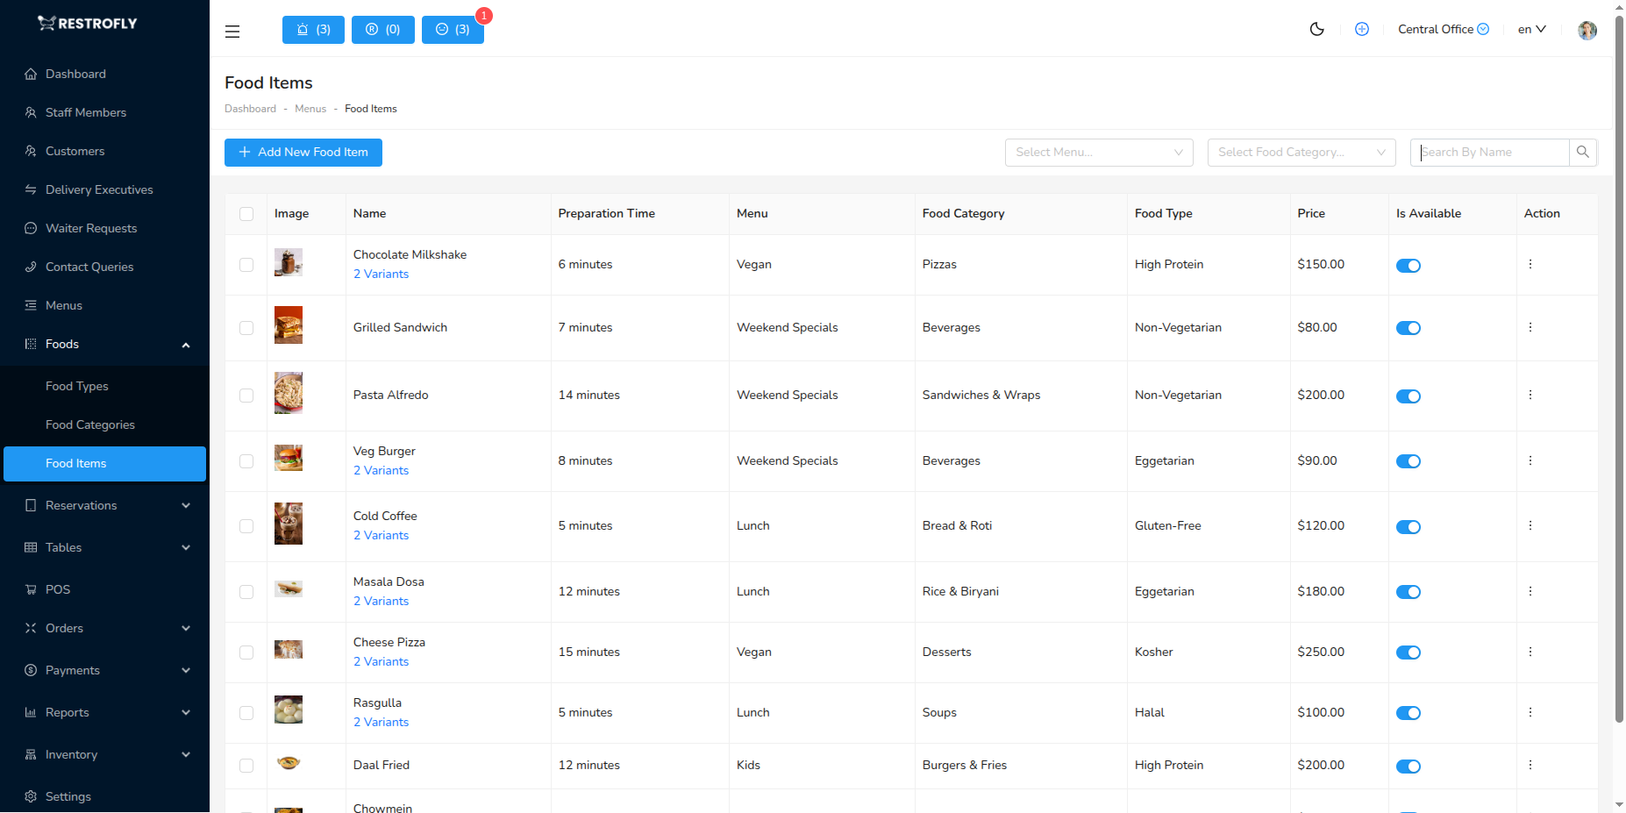Open the actions menu for Grilled Sandwich
The height and width of the screenshot is (813, 1626).
[x=1530, y=327]
